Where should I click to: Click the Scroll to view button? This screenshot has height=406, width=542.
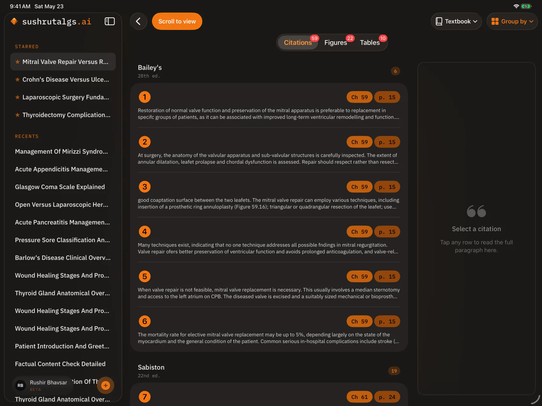(177, 21)
